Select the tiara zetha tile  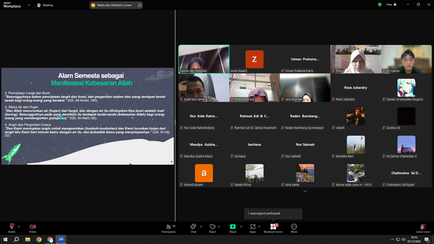(x=305, y=173)
